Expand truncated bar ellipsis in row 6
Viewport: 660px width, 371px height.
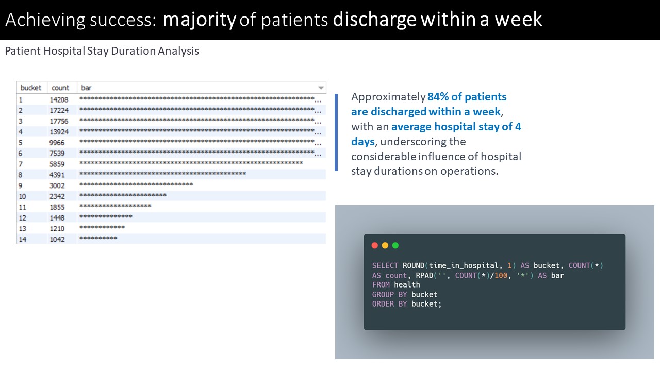(319, 154)
